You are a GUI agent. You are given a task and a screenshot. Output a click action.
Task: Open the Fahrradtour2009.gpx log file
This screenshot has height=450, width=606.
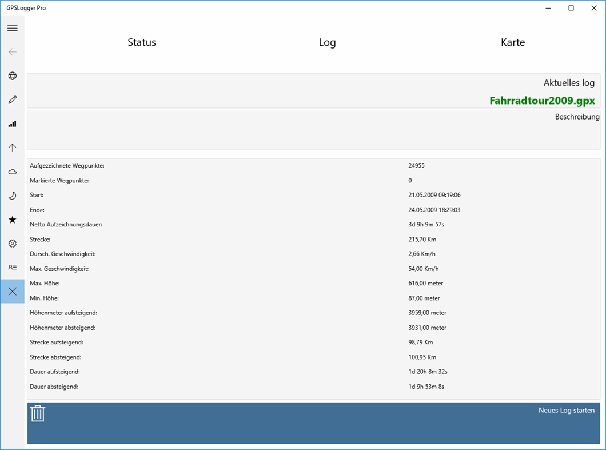[x=541, y=101]
